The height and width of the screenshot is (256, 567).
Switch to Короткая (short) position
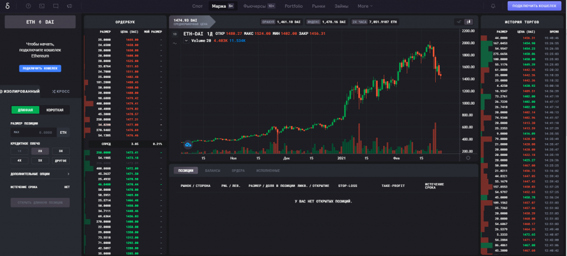[55, 110]
